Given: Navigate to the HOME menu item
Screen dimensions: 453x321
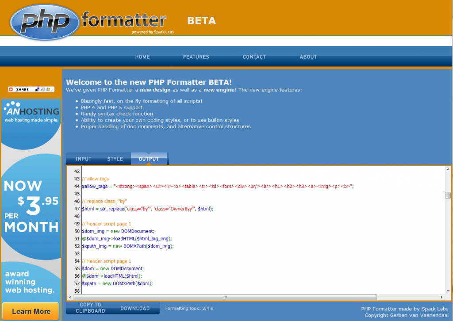Looking at the screenshot, I should [x=142, y=57].
